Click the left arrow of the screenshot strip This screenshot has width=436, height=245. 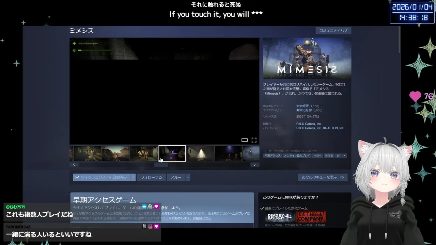point(74,165)
